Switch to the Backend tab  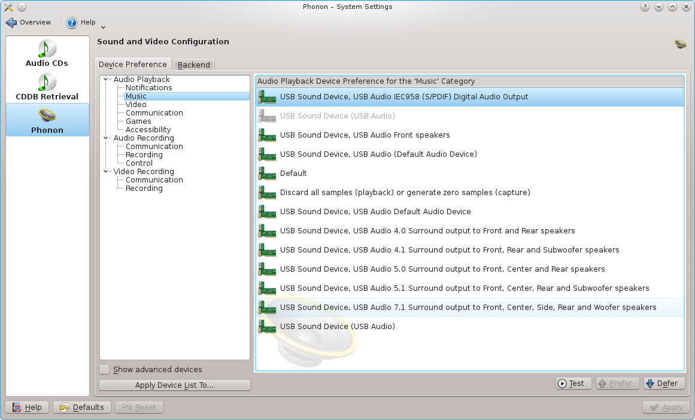coord(194,65)
